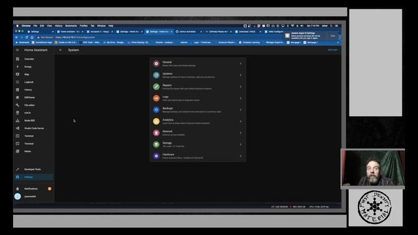Open macOS Spotlight search icon
Image resolution: width=418 pixels, height=235 pixels.
[331, 26]
